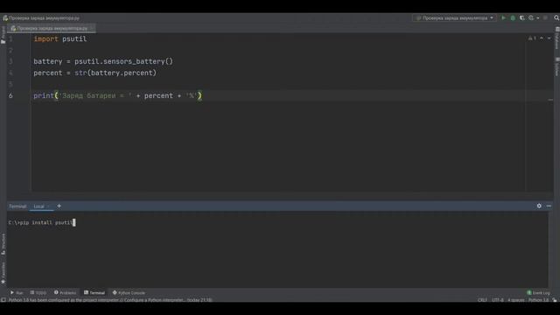Open the run configuration dropdown
The height and width of the screenshot is (315, 560).
tap(454, 17)
